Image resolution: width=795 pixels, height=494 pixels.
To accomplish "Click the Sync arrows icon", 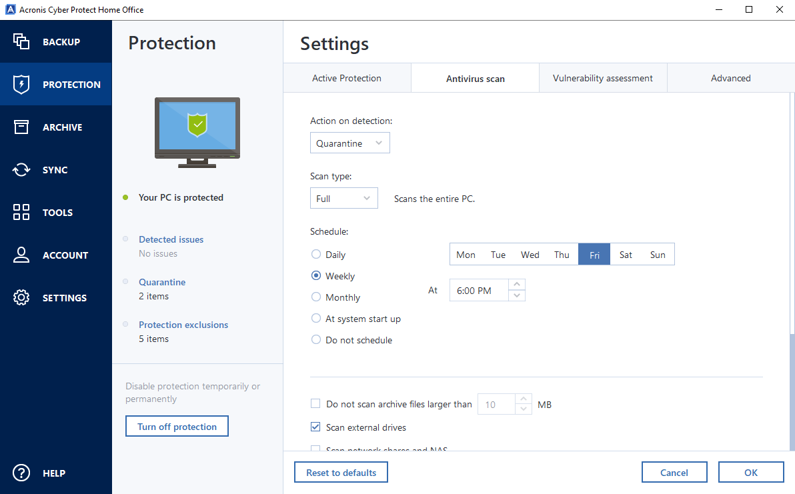I will click(x=21, y=169).
